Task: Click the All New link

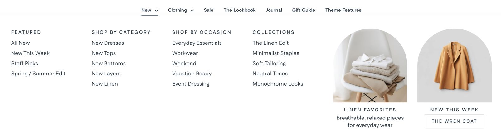Action: (x=21, y=43)
